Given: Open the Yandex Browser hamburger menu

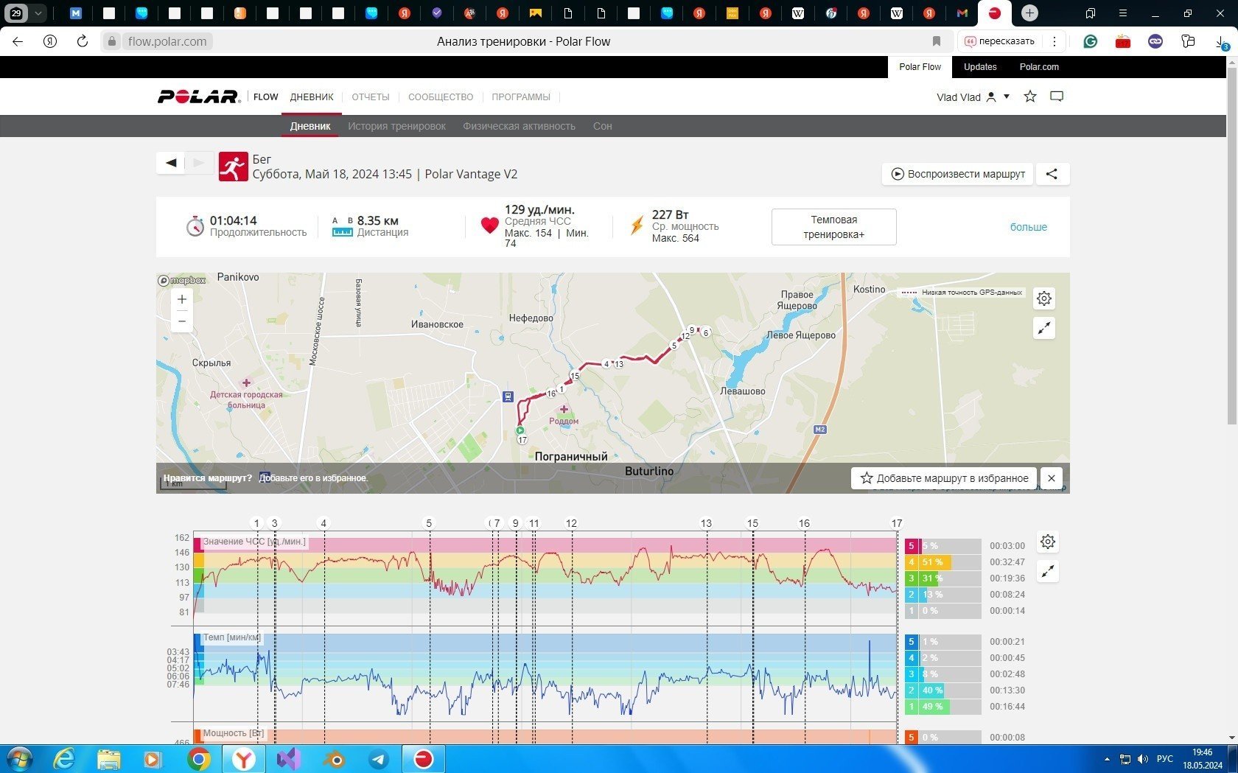Looking at the screenshot, I should coord(1122,13).
